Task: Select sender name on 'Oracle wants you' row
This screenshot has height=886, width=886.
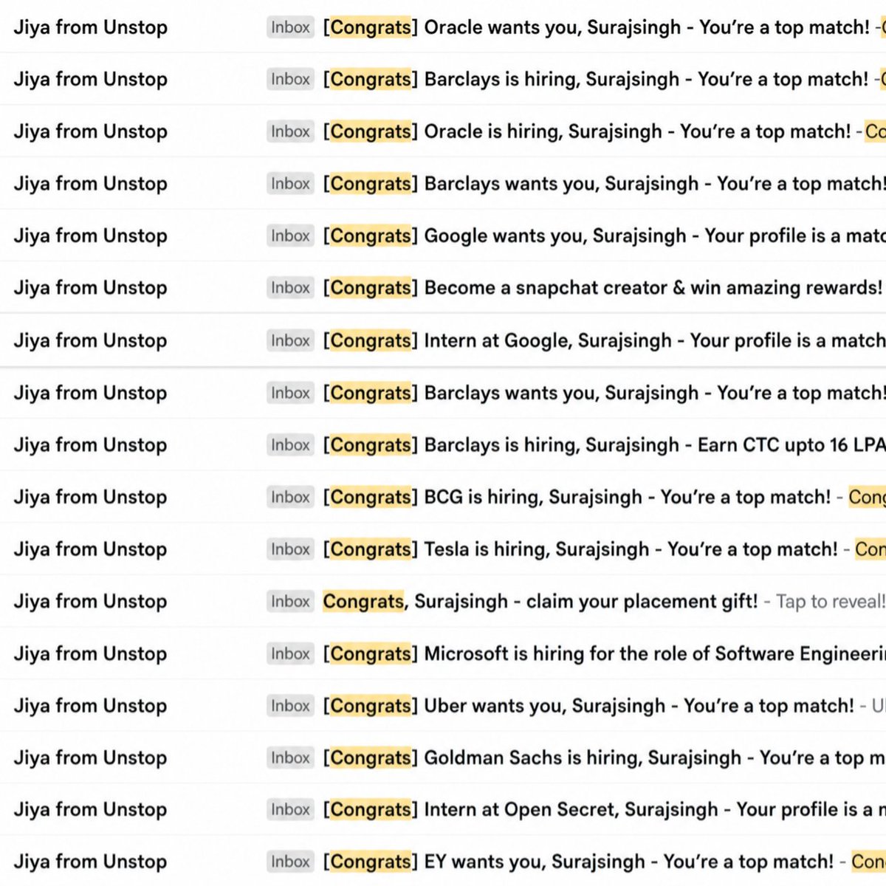Action: [x=90, y=28]
